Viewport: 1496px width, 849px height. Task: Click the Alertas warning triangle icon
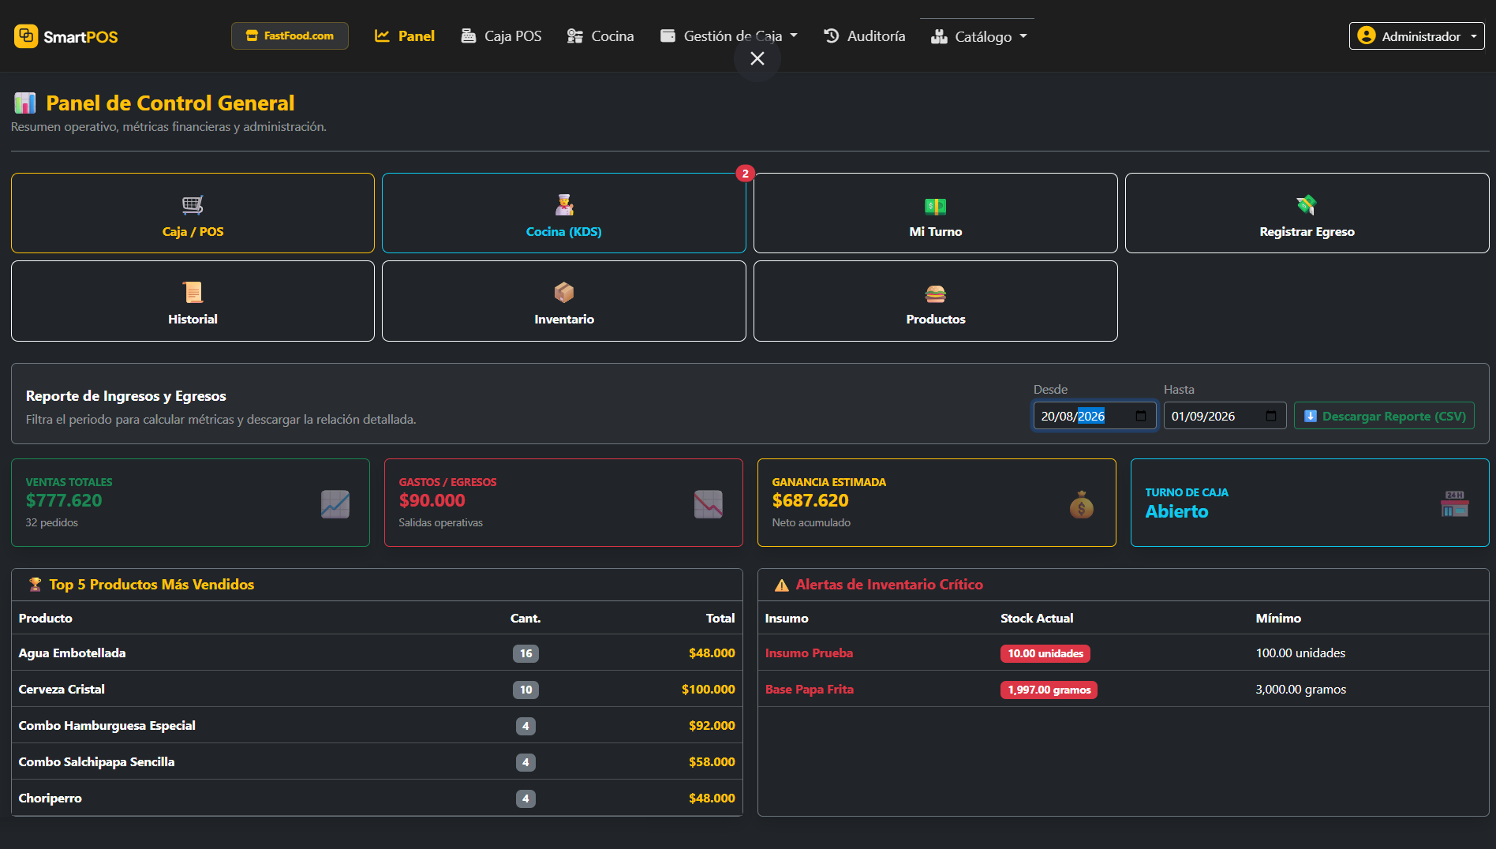tap(782, 585)
